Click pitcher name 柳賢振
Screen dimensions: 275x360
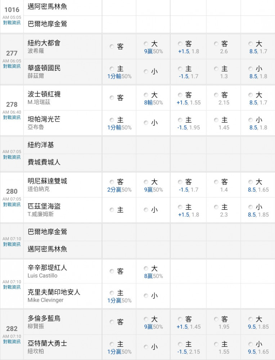[36, 326]
